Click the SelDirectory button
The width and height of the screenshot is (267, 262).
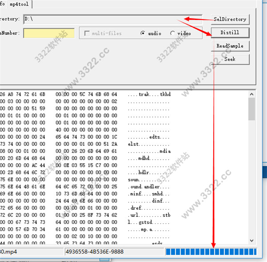[x=230, y=19]
